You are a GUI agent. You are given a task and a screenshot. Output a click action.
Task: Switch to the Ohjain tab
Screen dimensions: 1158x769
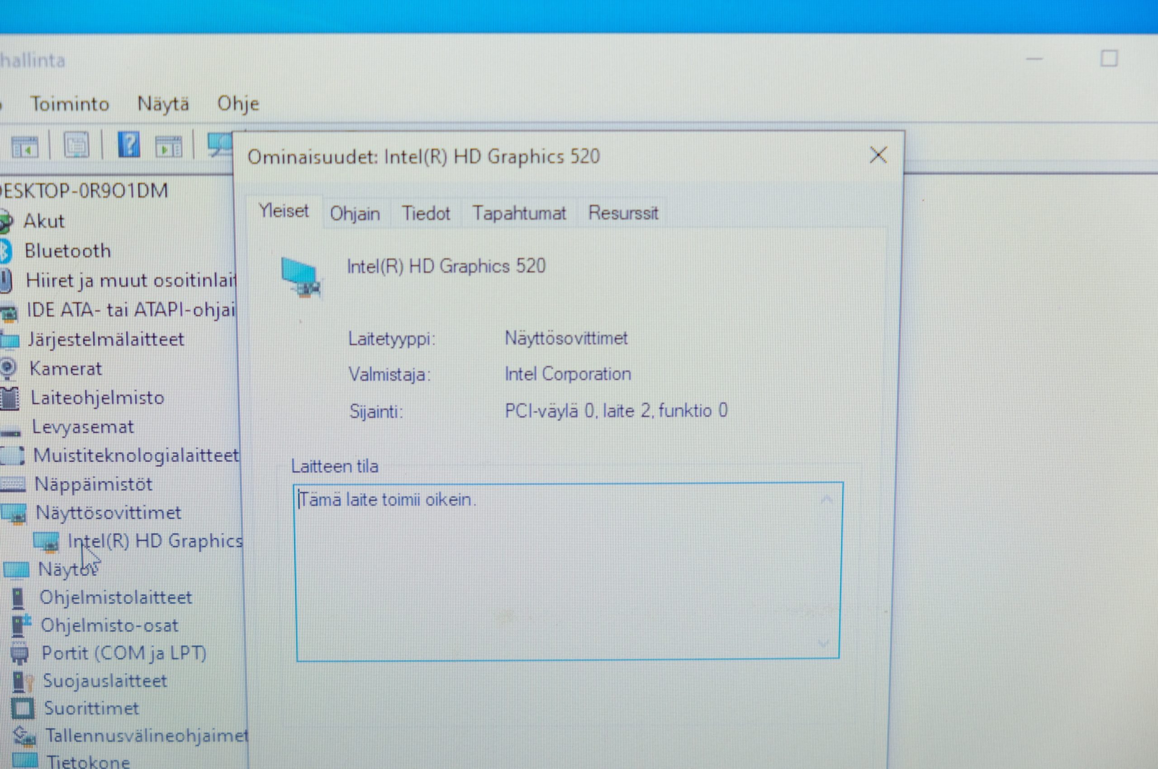355,214
